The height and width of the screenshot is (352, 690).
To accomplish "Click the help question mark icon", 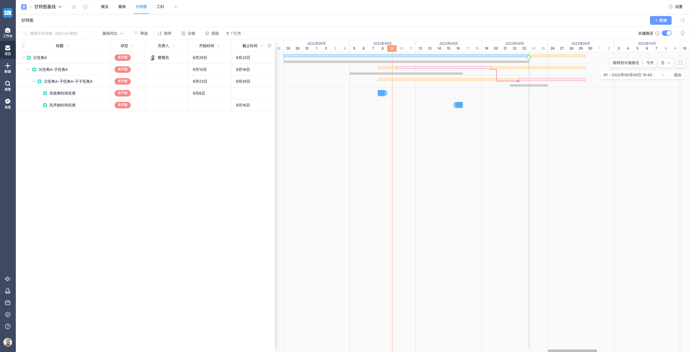I will tap(8, 326).
